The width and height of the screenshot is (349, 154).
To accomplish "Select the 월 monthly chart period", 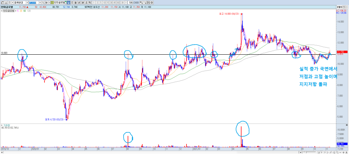I will coord(76,3).
